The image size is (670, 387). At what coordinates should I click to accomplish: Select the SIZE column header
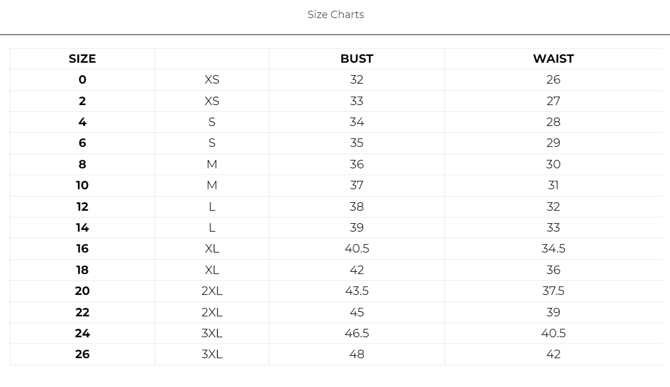point(82,59)
